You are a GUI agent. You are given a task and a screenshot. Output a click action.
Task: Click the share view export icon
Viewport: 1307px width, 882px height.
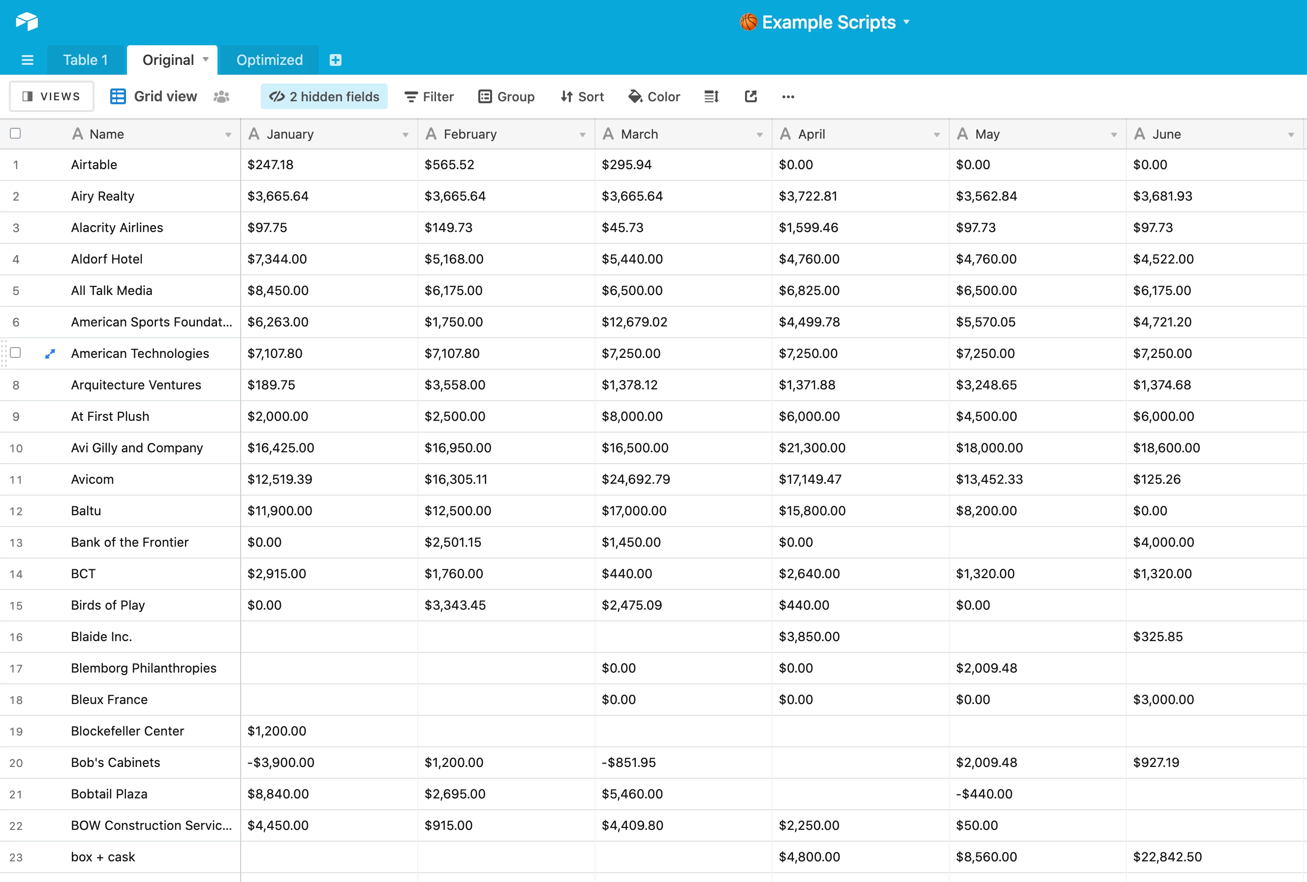751,97
